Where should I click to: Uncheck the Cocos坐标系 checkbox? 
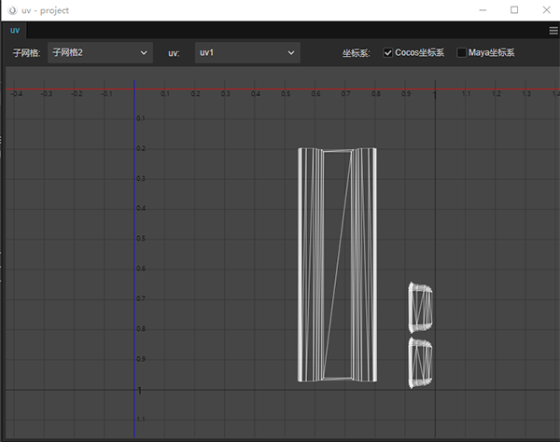(387, 53)
